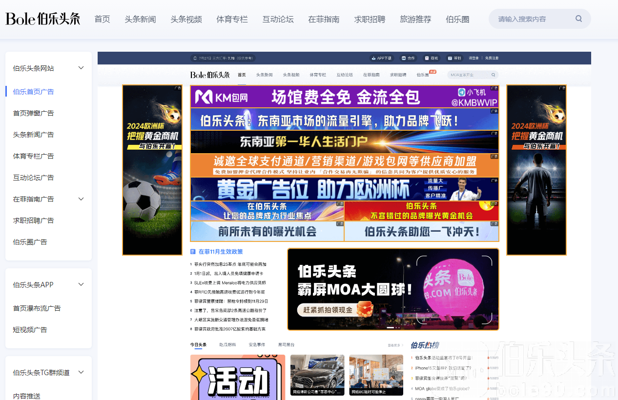The height and width of the screenshot is (400, 618).
Task: Click APP下载 in the preview top bar
Action: (382, 58)
